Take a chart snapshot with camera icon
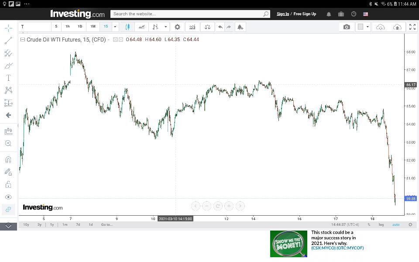The height and width of the screenshot is (262, 419). click(x=347, y=27)
